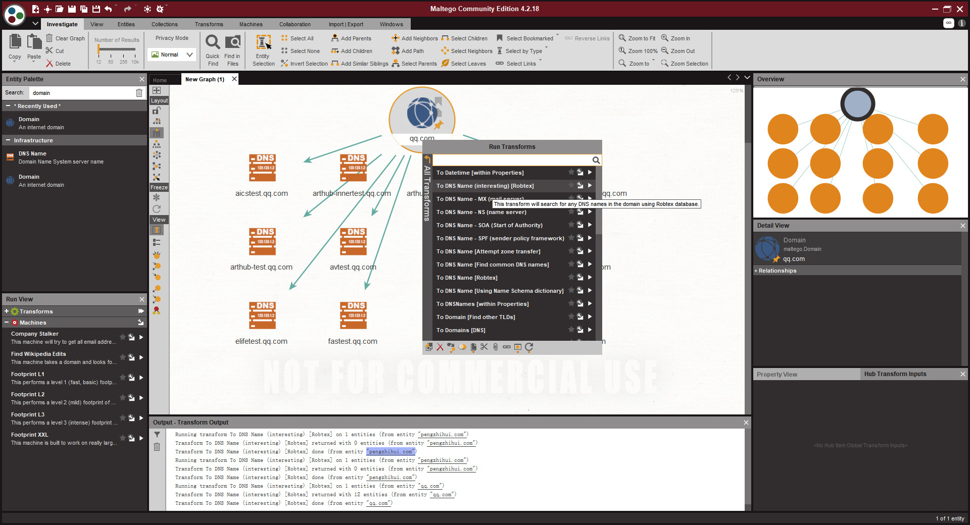Star the To DNS Name - NS transform
Viewport: 970px width, 525px height.
pos(571,212)
